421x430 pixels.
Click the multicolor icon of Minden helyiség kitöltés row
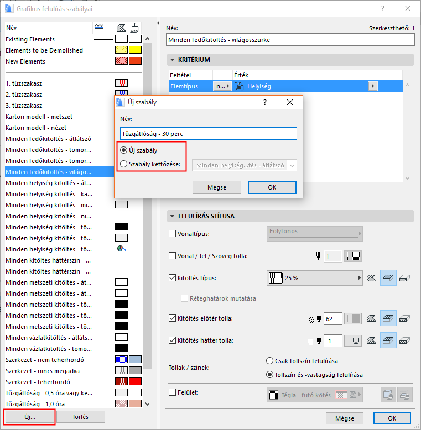pyautogui.click(x=121, y=249)
